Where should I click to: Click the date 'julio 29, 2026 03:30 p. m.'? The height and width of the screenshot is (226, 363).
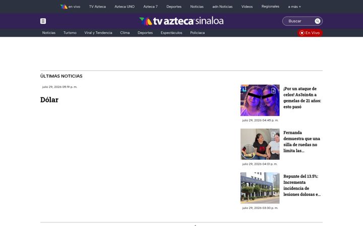coord(260,208)
